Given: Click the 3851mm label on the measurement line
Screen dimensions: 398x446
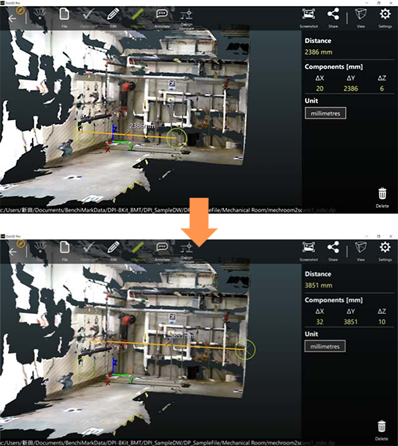Looking at the screenshot, I should pos(182,336).
